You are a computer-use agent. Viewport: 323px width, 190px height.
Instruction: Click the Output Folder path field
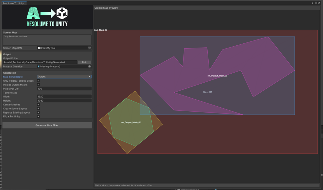click(40, 62)
